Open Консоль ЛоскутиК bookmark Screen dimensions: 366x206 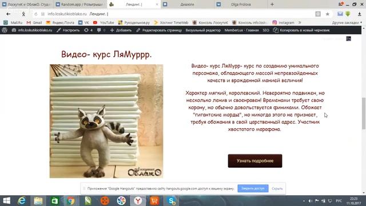210,23
